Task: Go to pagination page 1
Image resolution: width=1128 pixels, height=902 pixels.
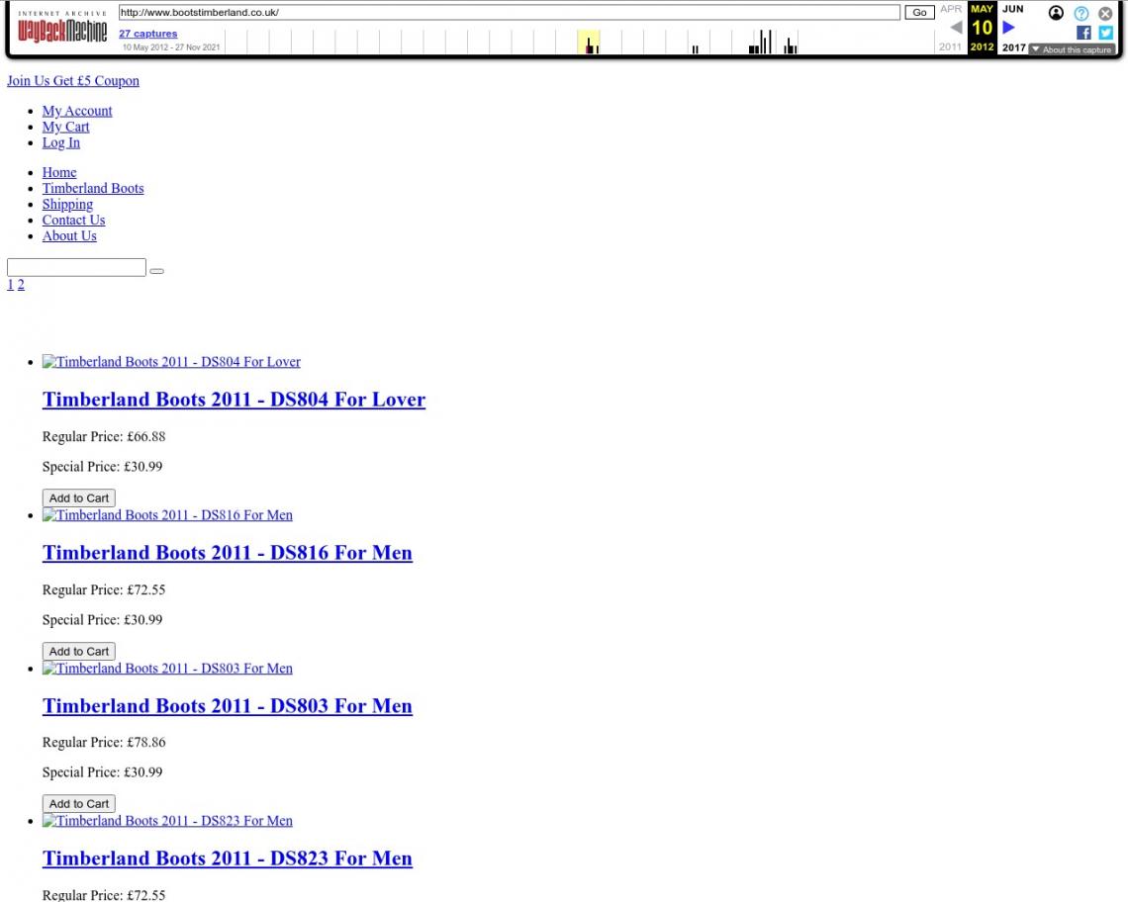Action: pyautogui.click(x=10, y=285)
